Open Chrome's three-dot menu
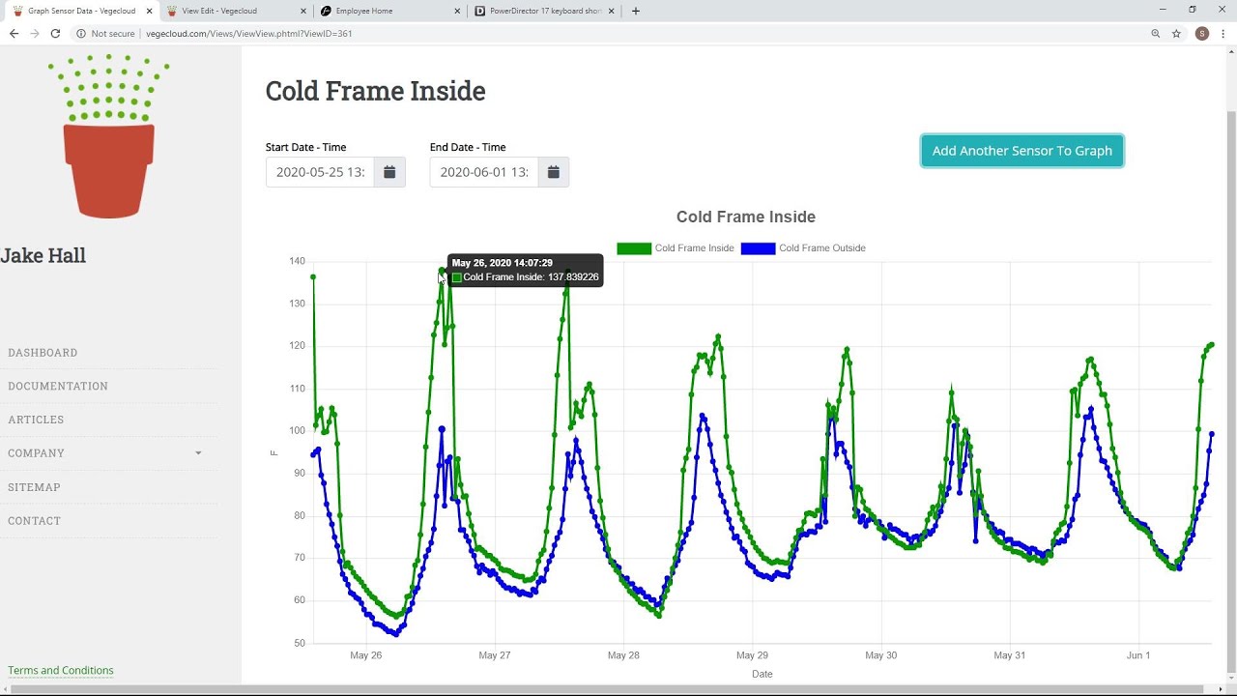 (x=1223, y=33)
